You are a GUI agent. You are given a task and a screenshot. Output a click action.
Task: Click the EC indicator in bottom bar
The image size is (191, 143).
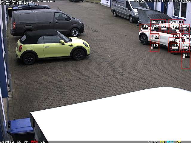[x=19, y=142]
